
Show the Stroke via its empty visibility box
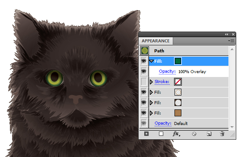(x=144, y=82)
